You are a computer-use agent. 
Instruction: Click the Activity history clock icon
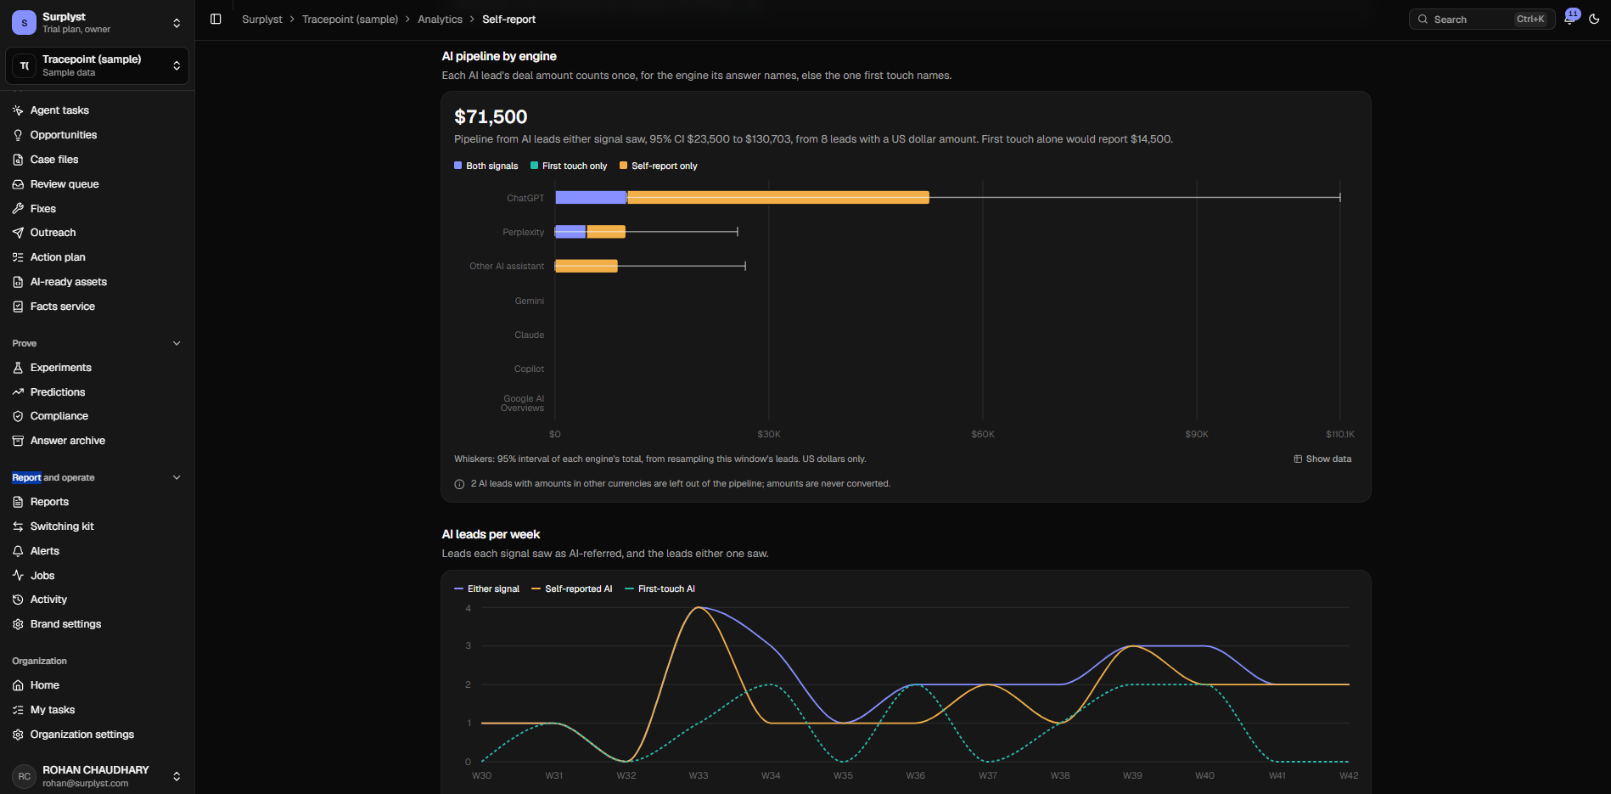pos(18,600)
